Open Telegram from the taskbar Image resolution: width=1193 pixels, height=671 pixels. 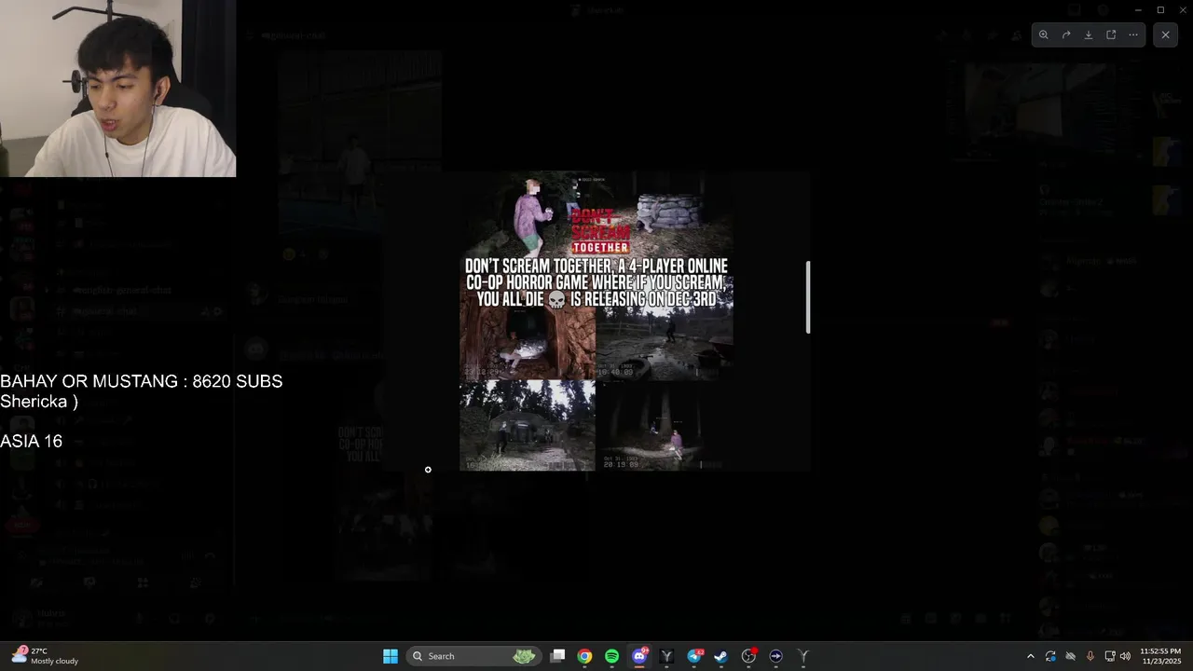click(x=694, y=656)
